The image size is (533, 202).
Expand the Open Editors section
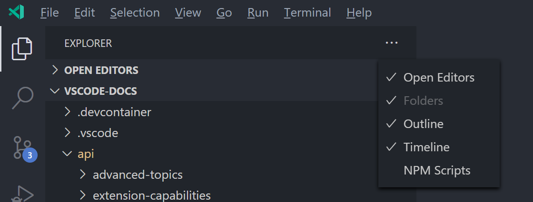pos(101,70)
